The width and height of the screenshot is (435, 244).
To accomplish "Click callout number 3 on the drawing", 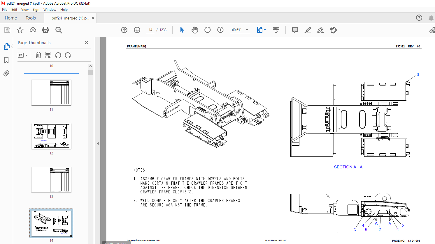I will (418, 74).
